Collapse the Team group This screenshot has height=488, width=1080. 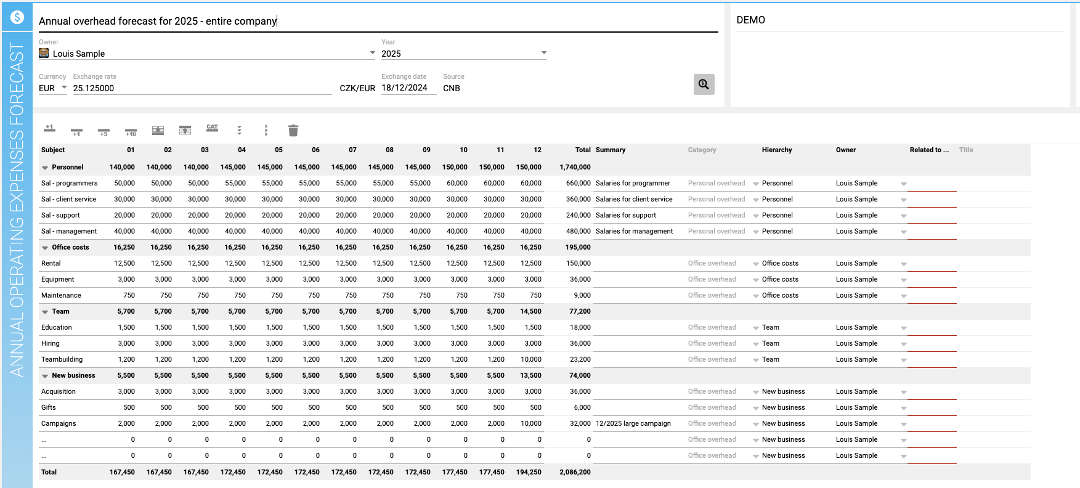coord(45,312)
